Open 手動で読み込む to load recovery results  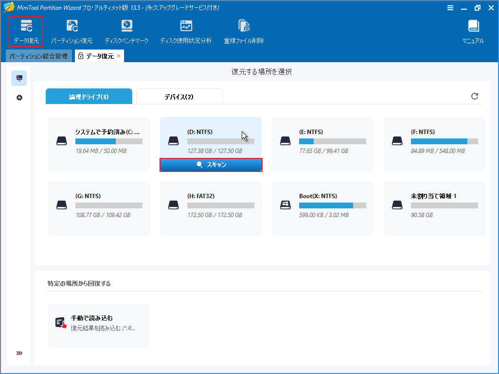(x=98, y=325)
